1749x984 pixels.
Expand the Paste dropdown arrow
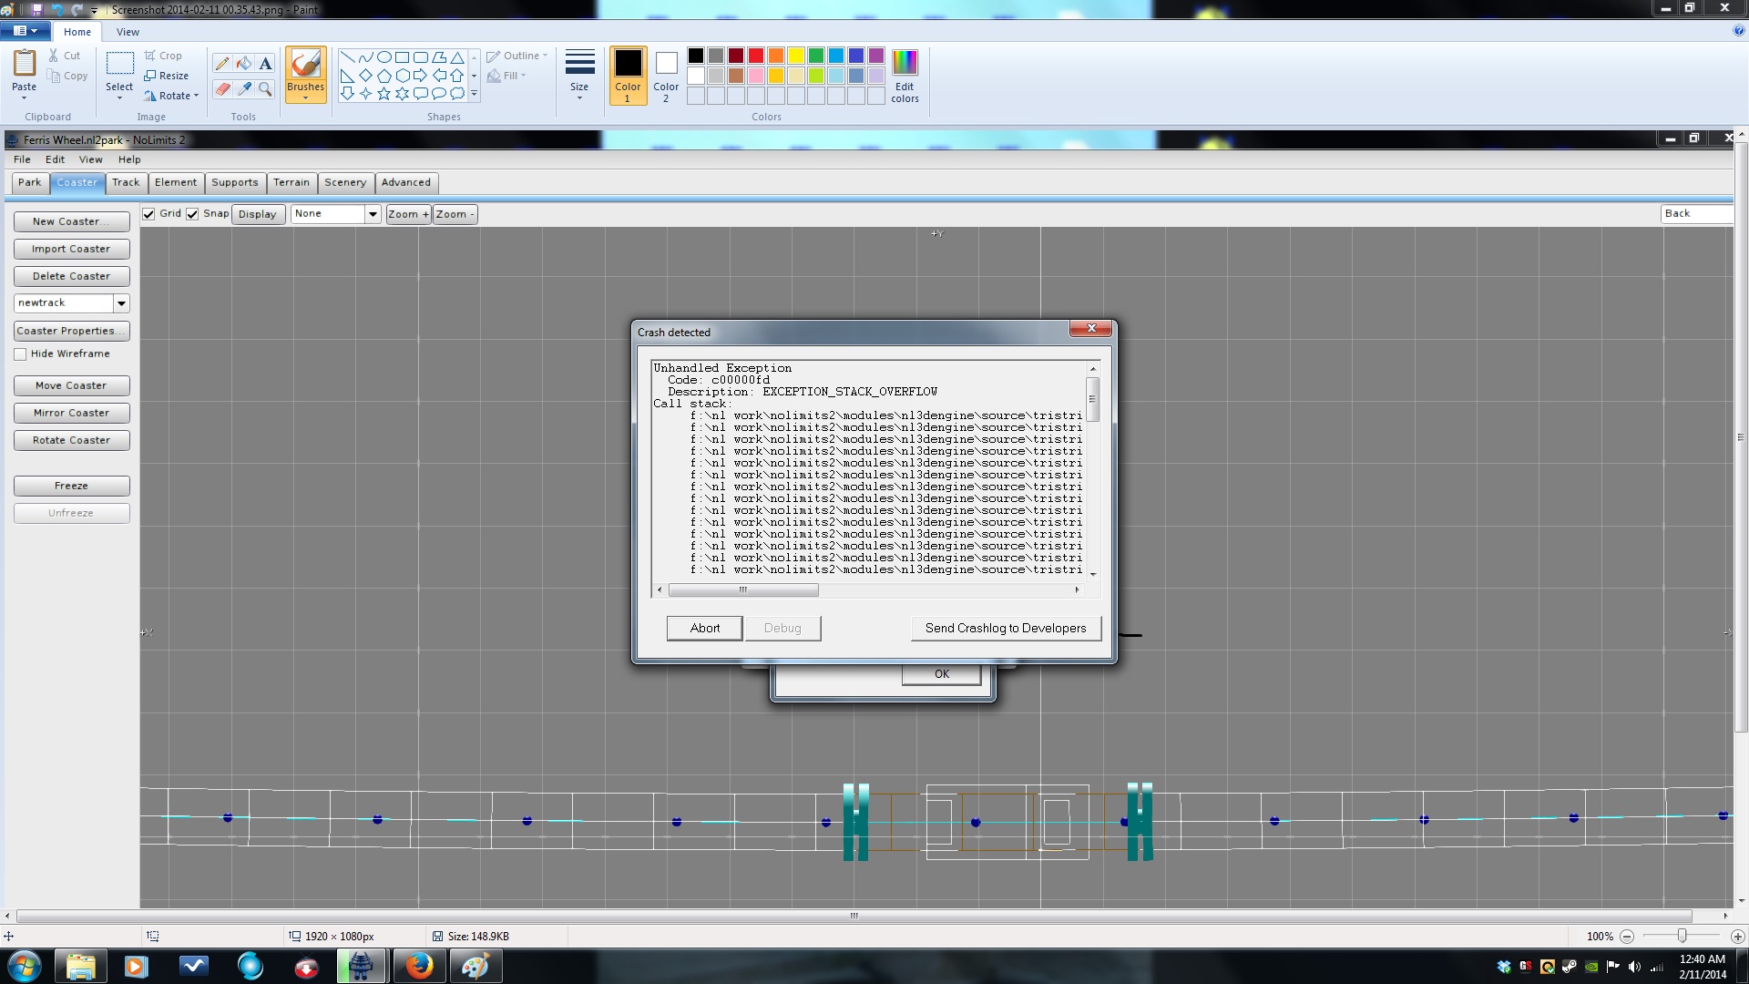24,97
